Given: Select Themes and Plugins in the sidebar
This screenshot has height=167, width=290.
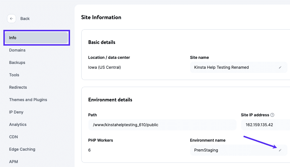Looking at the screenshot, I should pyautogui.click(x=28, y=100).
